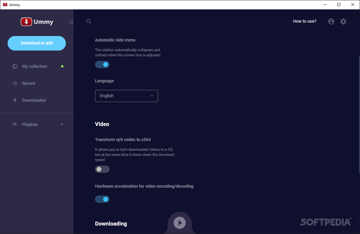Enable Transform vp9 codec to x264 toggle
This screenshot has height=234, width=360.
click(102, 169)
